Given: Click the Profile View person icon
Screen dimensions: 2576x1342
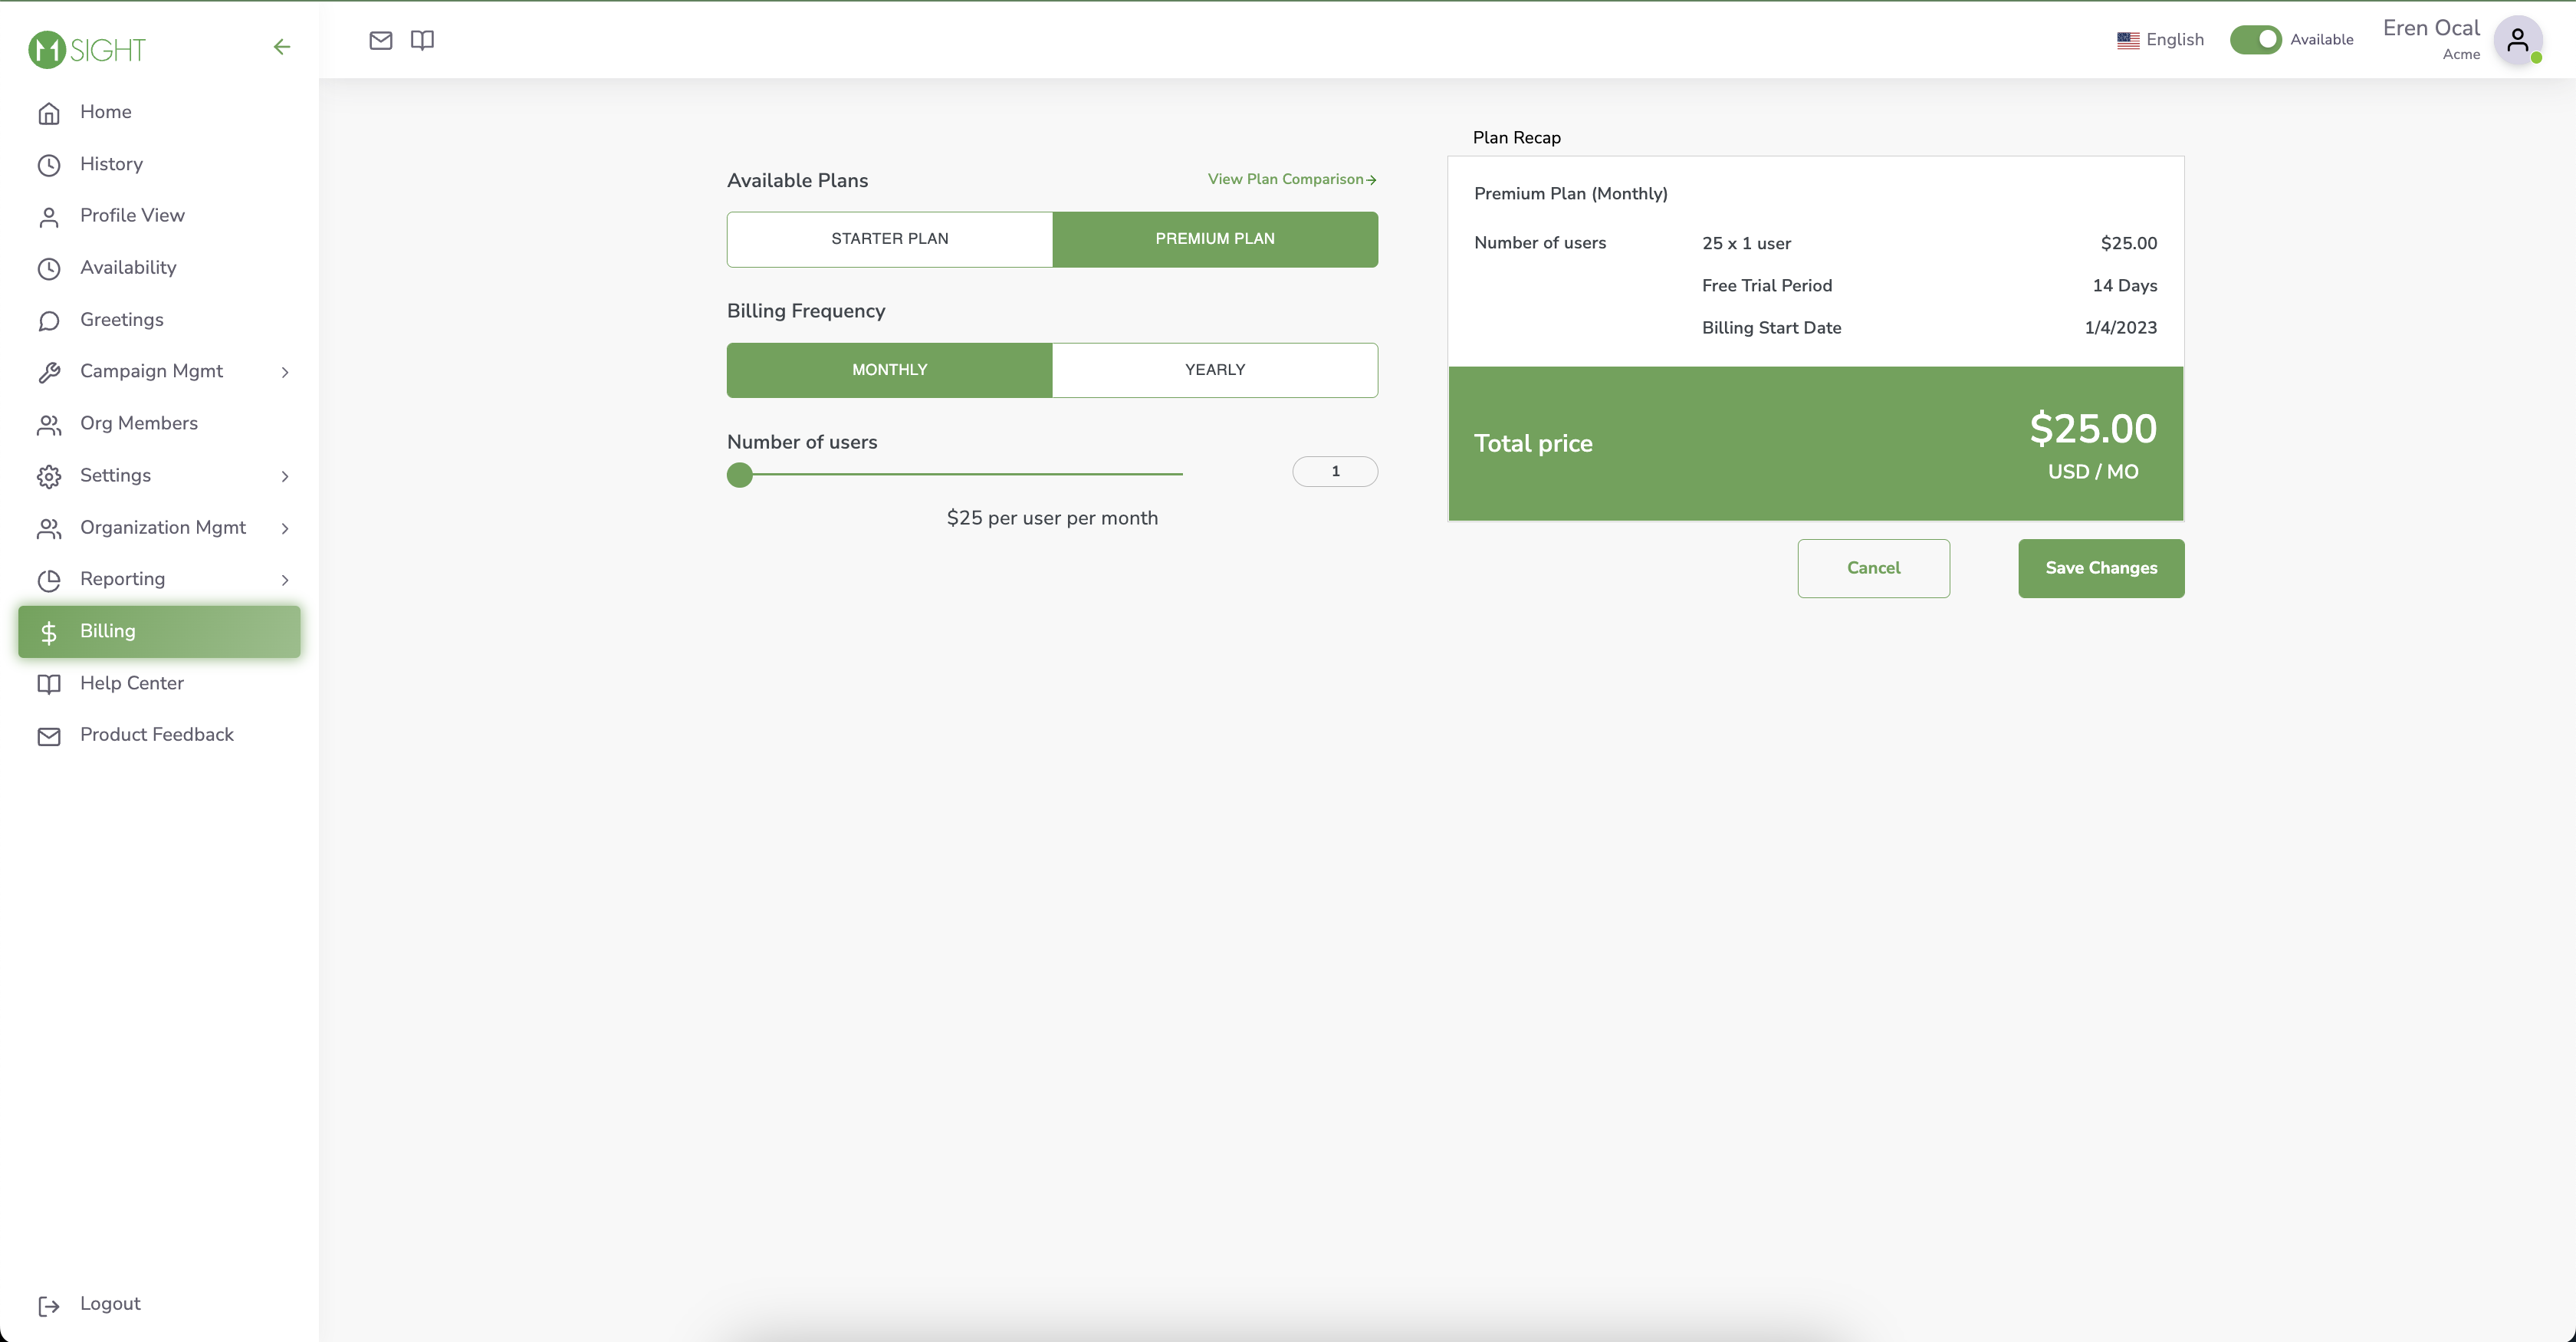Looking at the screenshot, I should pyautogui.click(x=49, y=217).
